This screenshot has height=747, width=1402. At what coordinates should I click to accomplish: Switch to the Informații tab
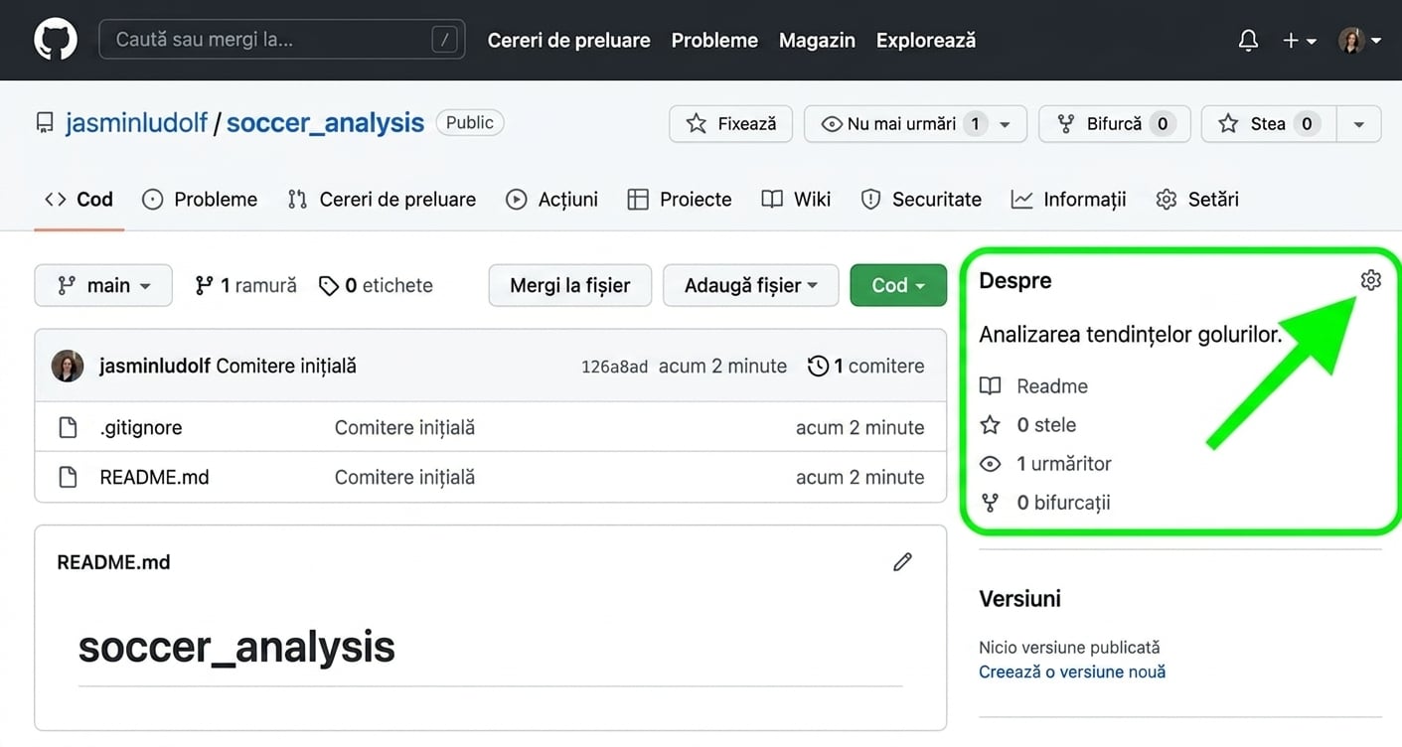(1069, 200)
